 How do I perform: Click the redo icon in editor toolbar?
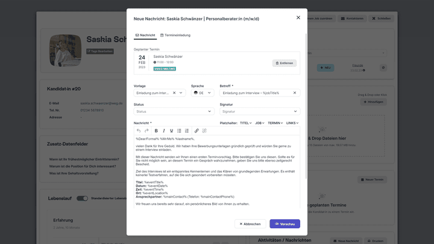[146, 131]
